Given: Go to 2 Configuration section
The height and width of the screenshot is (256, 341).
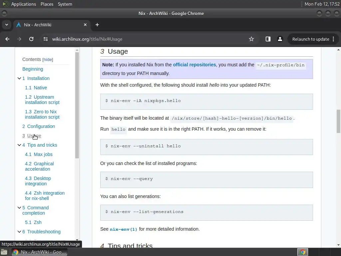Looking at the screenshot, I should coord(39,126).
